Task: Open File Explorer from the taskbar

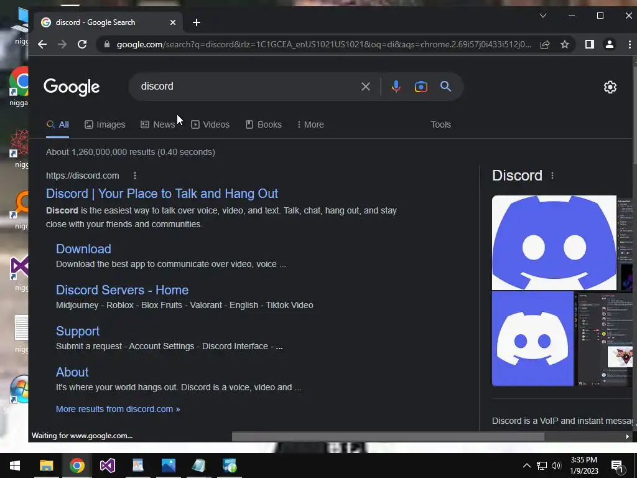Action: click(x=46, y=466)
